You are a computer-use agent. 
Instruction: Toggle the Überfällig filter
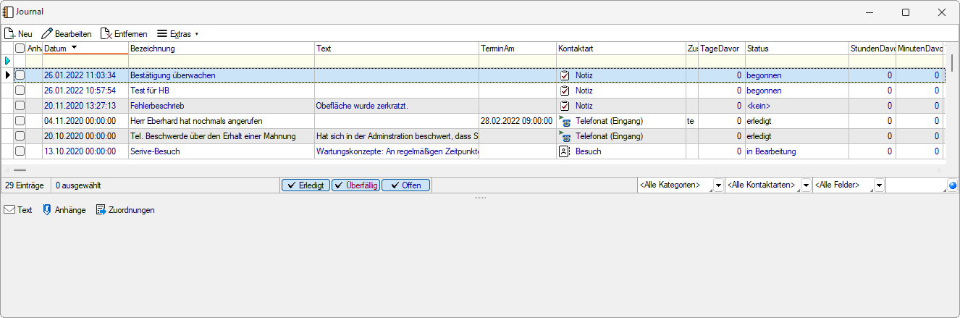click(355, 185)
